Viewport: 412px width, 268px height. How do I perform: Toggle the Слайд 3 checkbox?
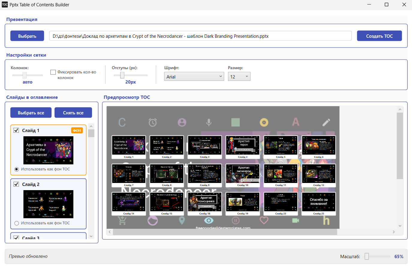point(16,238)
